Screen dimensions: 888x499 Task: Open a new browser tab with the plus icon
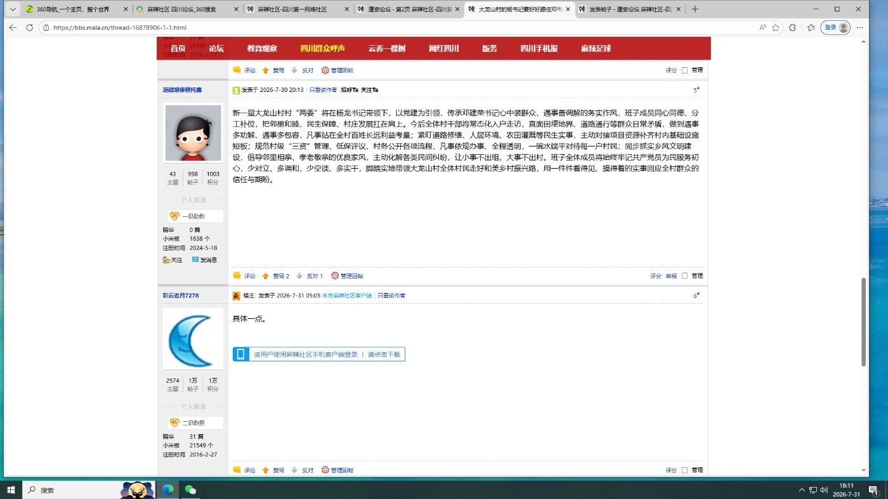pos(695,10)
